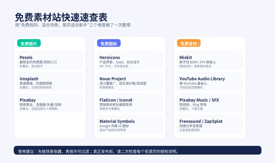Click text 找细分声音更强
275x163 pixels.
tap(191, 126)
